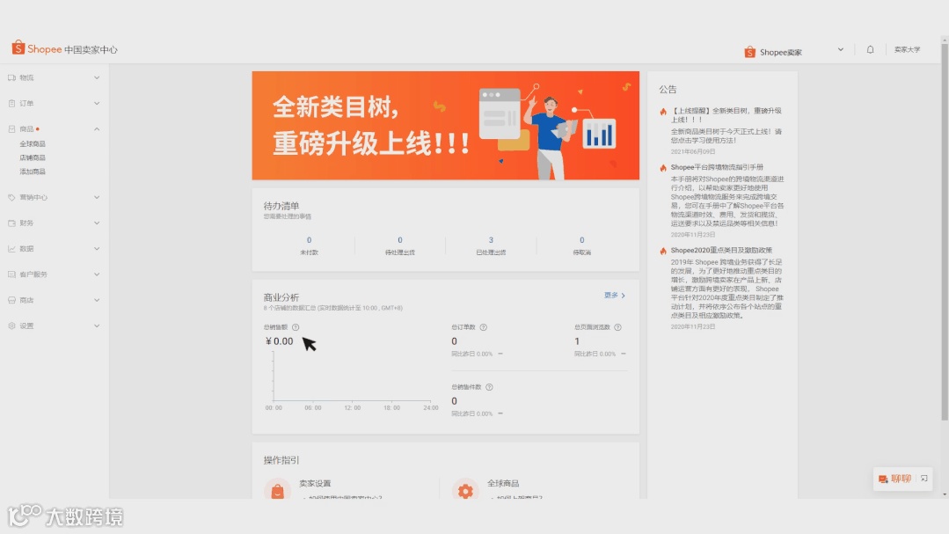Open 添加商品 submenu item
Image resolution: width=949 pixels, height=534 pixels.
32,172
